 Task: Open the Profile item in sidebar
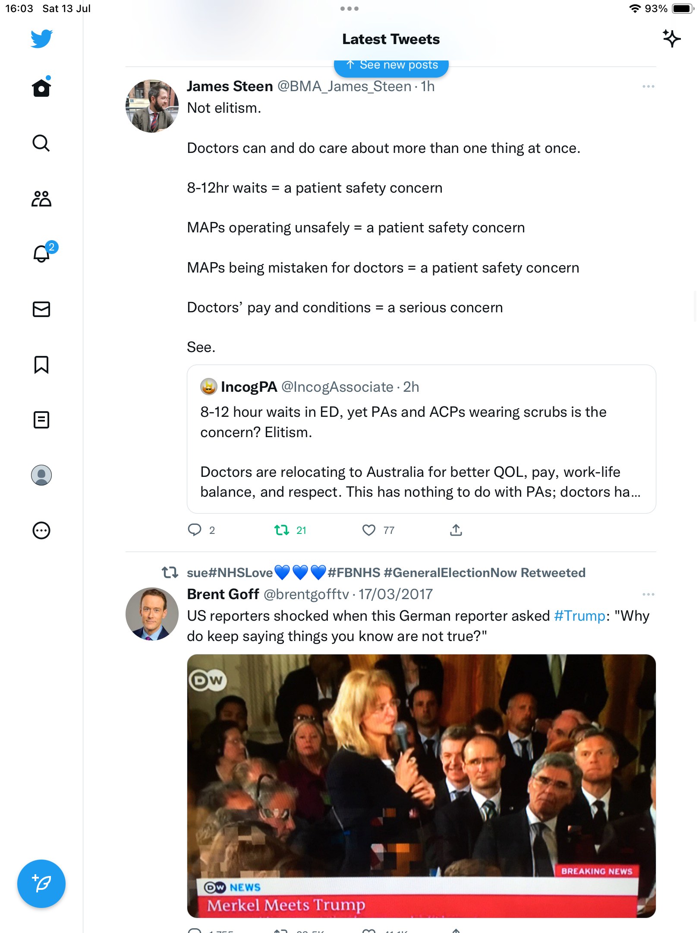[x=41, y=475]
